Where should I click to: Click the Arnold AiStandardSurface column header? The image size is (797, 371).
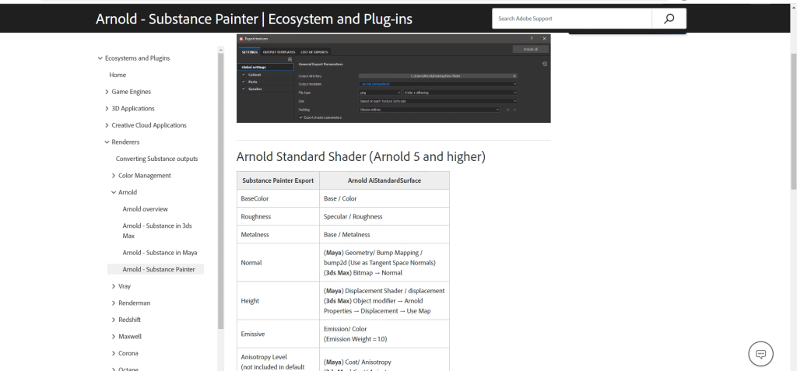click(x=384, y=180)
